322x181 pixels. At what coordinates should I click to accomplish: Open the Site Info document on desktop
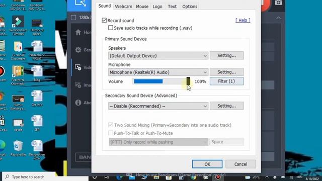tap(37, 99)
